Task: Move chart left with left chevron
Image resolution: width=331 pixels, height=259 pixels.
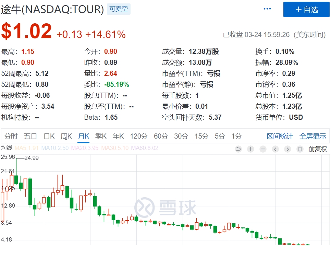Action: pos(275,149)
